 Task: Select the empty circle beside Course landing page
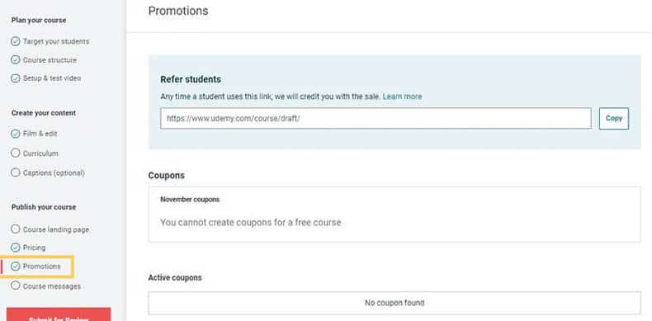16,229
